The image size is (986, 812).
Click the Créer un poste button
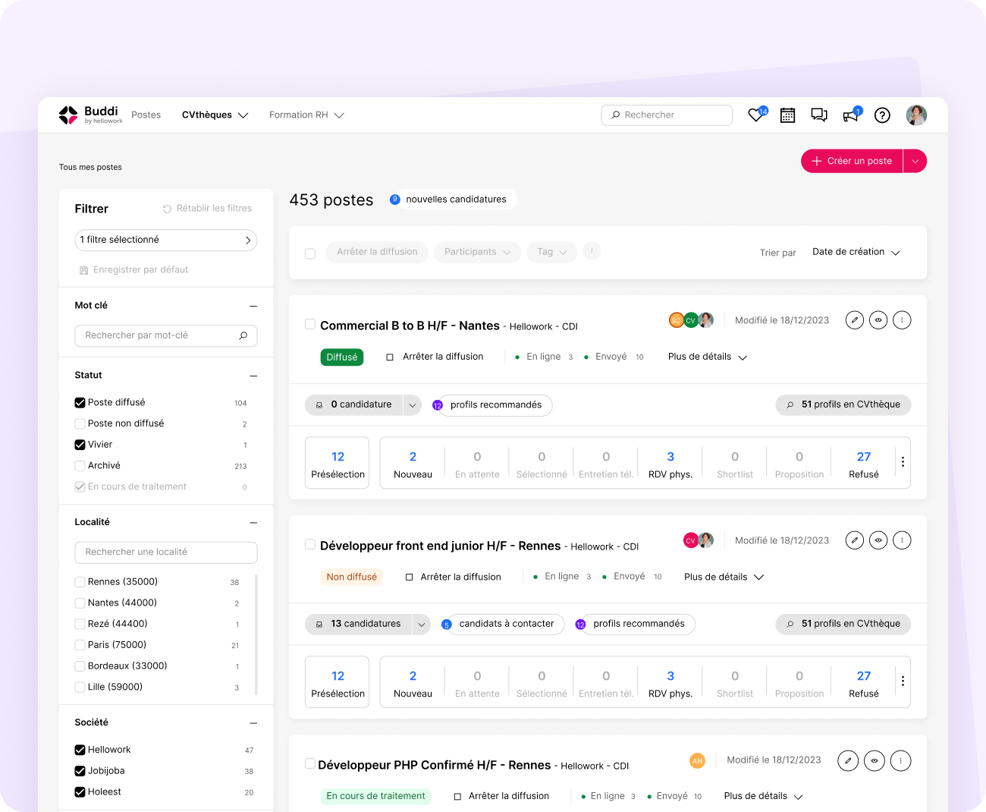point(852,161)
